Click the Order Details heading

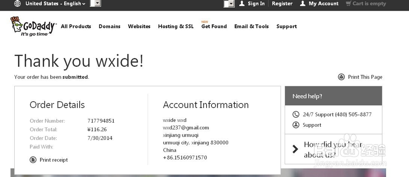57,105
